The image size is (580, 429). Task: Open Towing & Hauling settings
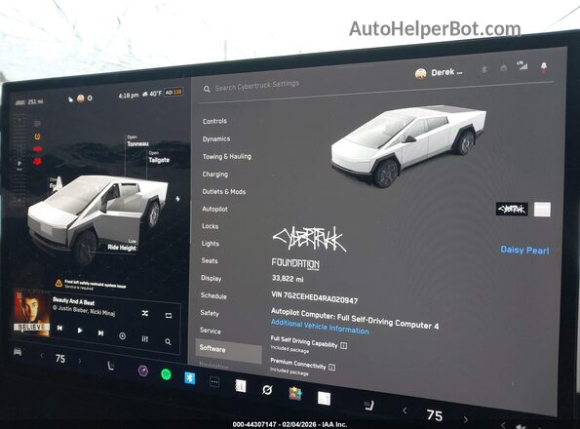(227, 156)
